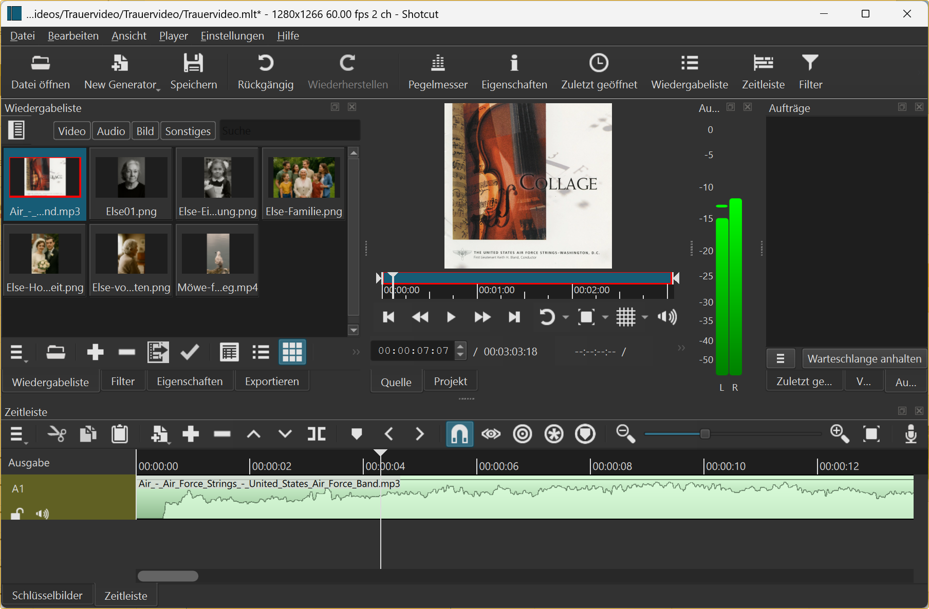Zoom timeline to fit
This screenshot has height=609, width=929.
[x=871, y=434]
